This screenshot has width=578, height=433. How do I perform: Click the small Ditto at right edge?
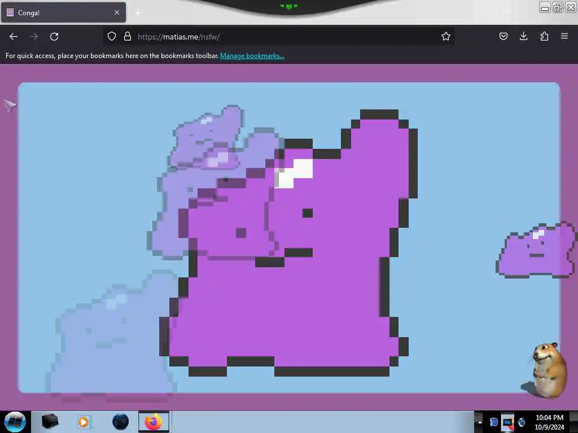tap(536, 250)
